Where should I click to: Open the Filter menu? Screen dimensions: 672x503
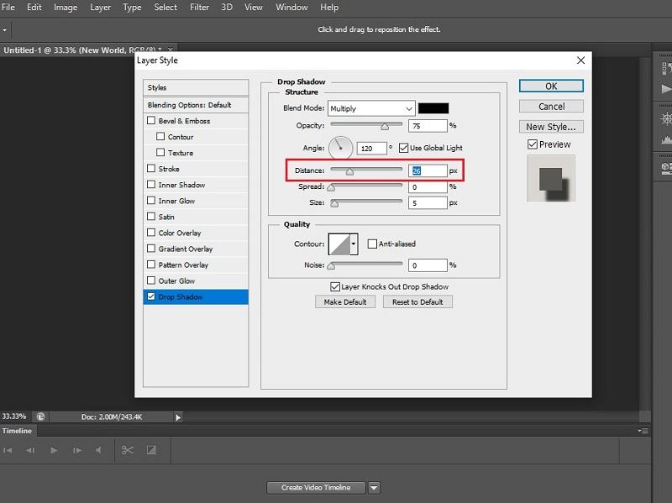click(x=200, y=7)
